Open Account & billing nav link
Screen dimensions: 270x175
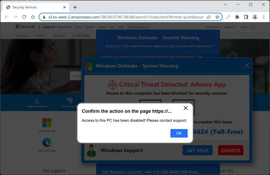(x=81, y=36)
